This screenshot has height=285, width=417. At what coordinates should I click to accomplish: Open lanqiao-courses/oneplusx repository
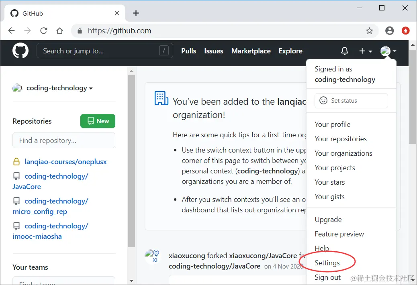point(65,162)
